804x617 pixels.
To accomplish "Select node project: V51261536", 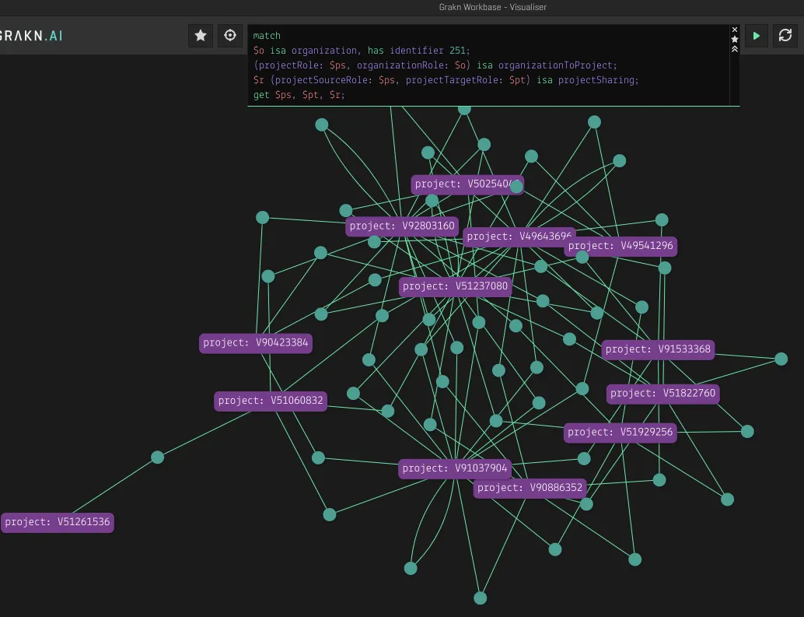I will [x=58, y=522].
